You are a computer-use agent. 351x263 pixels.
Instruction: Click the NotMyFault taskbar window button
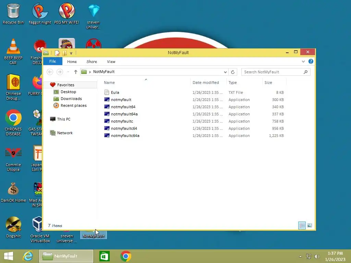[x=66, y=256]
